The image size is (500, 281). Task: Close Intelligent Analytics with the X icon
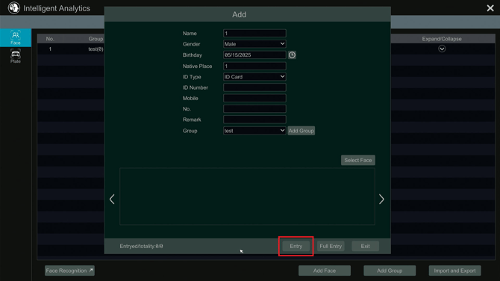[x=490, y=8]
